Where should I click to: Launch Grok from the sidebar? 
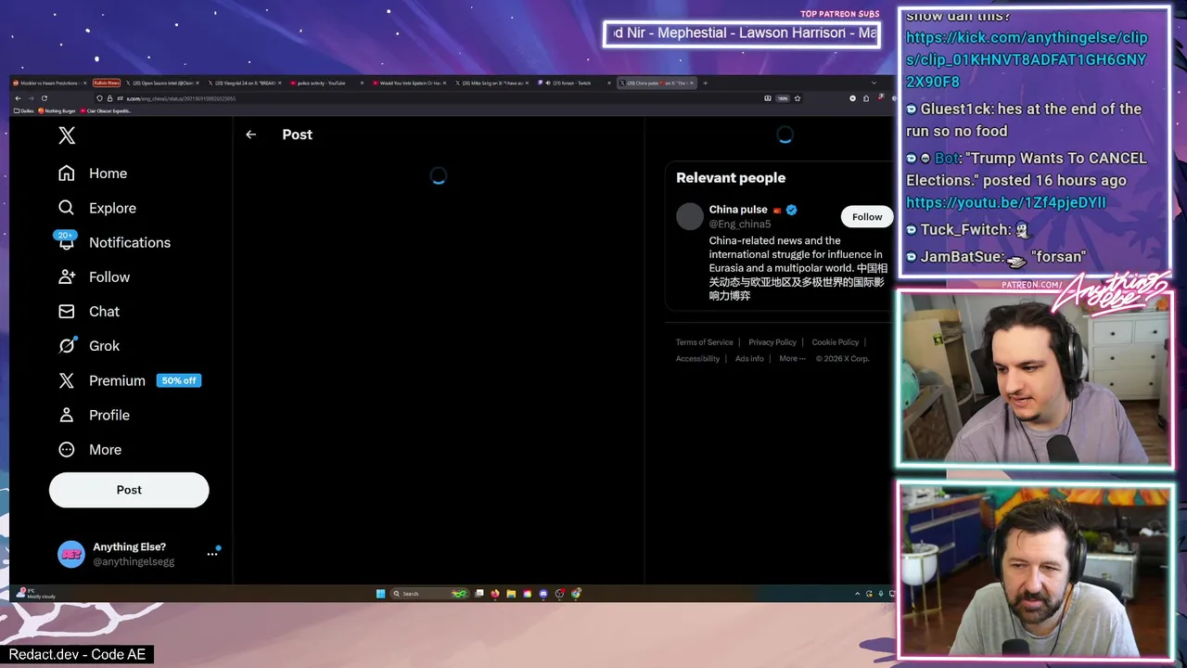click(x=89, y=345)
